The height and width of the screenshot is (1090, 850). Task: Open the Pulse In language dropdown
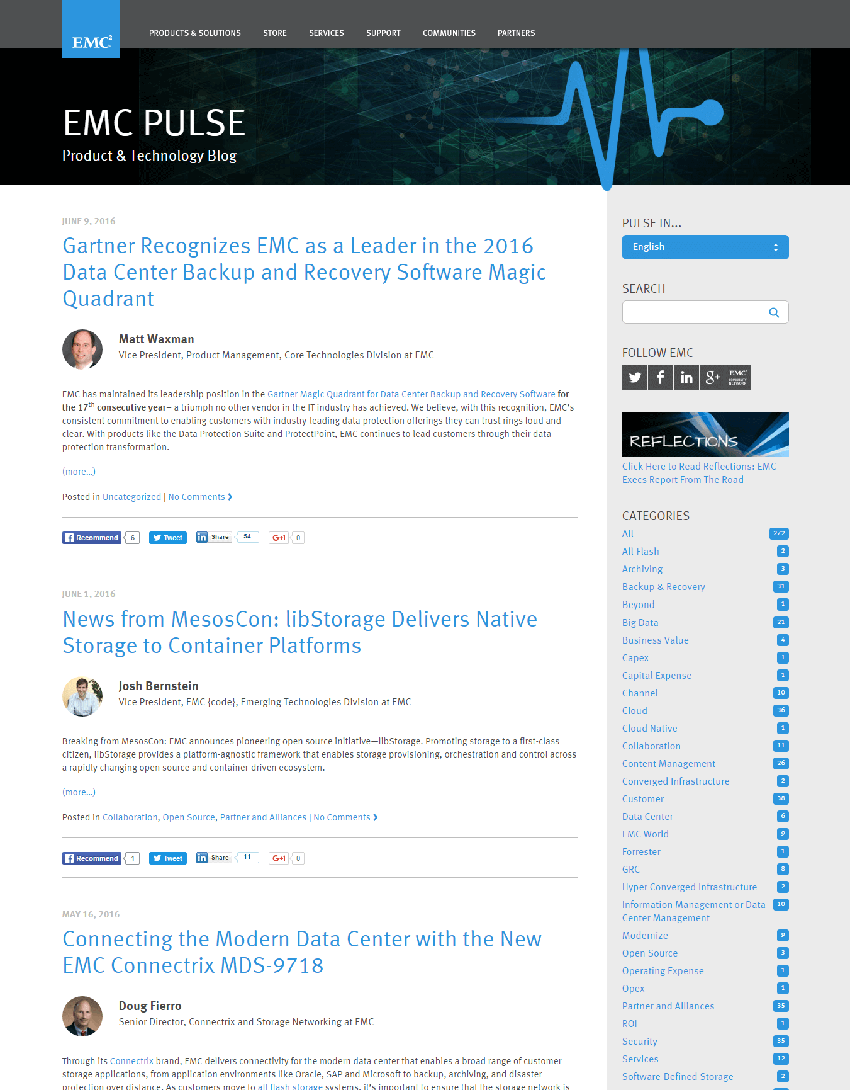pos(705,247)
